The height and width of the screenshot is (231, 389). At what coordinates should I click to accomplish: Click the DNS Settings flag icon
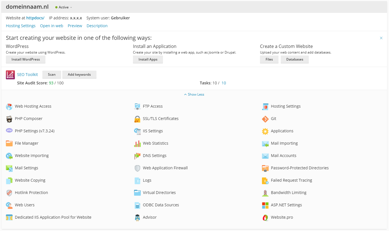tap(137, 156)
